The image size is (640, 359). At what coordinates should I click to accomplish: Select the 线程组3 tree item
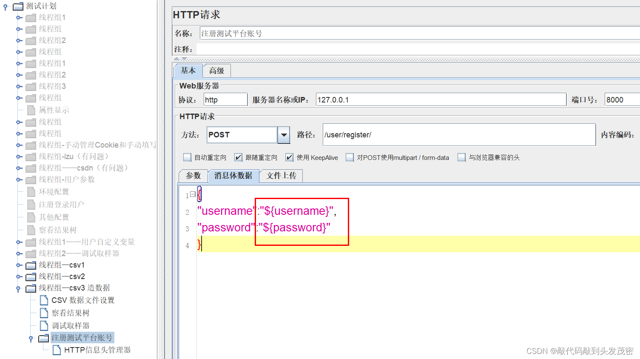click(x=52, y=86)
